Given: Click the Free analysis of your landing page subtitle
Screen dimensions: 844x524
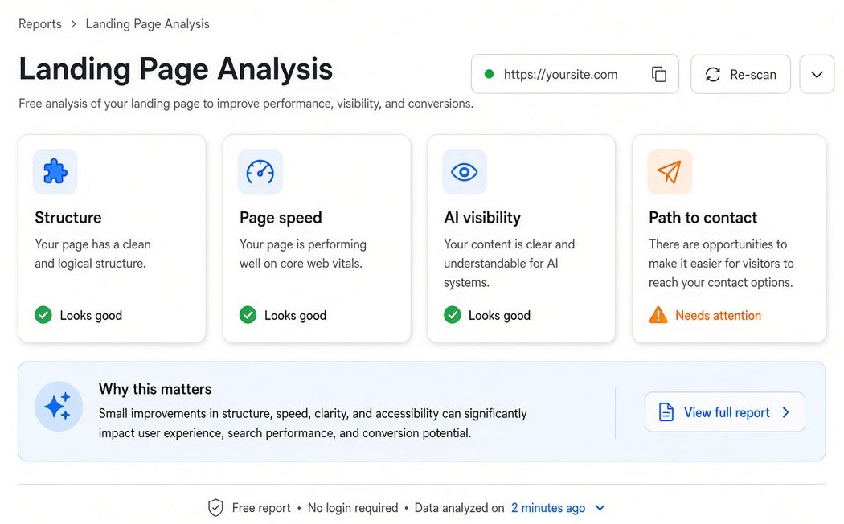Looking at the screenshot, I should coord(246,104).
